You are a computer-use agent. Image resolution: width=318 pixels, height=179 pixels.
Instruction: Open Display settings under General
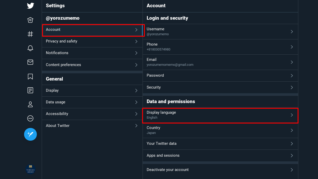click(92, 91)
